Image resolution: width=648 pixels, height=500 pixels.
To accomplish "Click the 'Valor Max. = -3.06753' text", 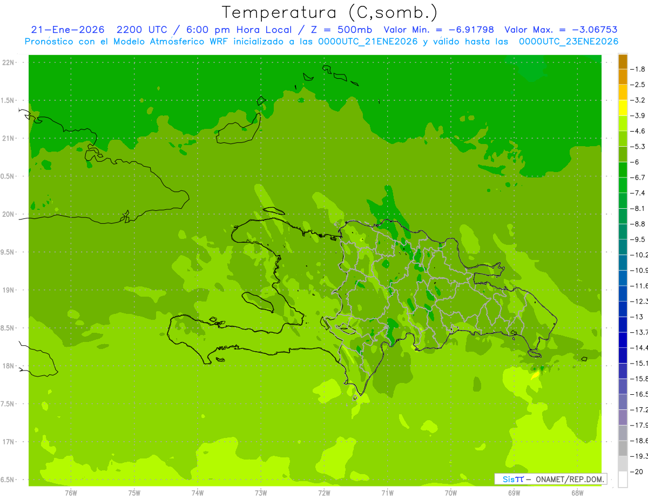I will click(x=561, y=30).
